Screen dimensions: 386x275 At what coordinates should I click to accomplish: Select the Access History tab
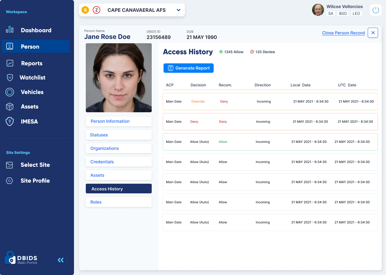point(119,189)
